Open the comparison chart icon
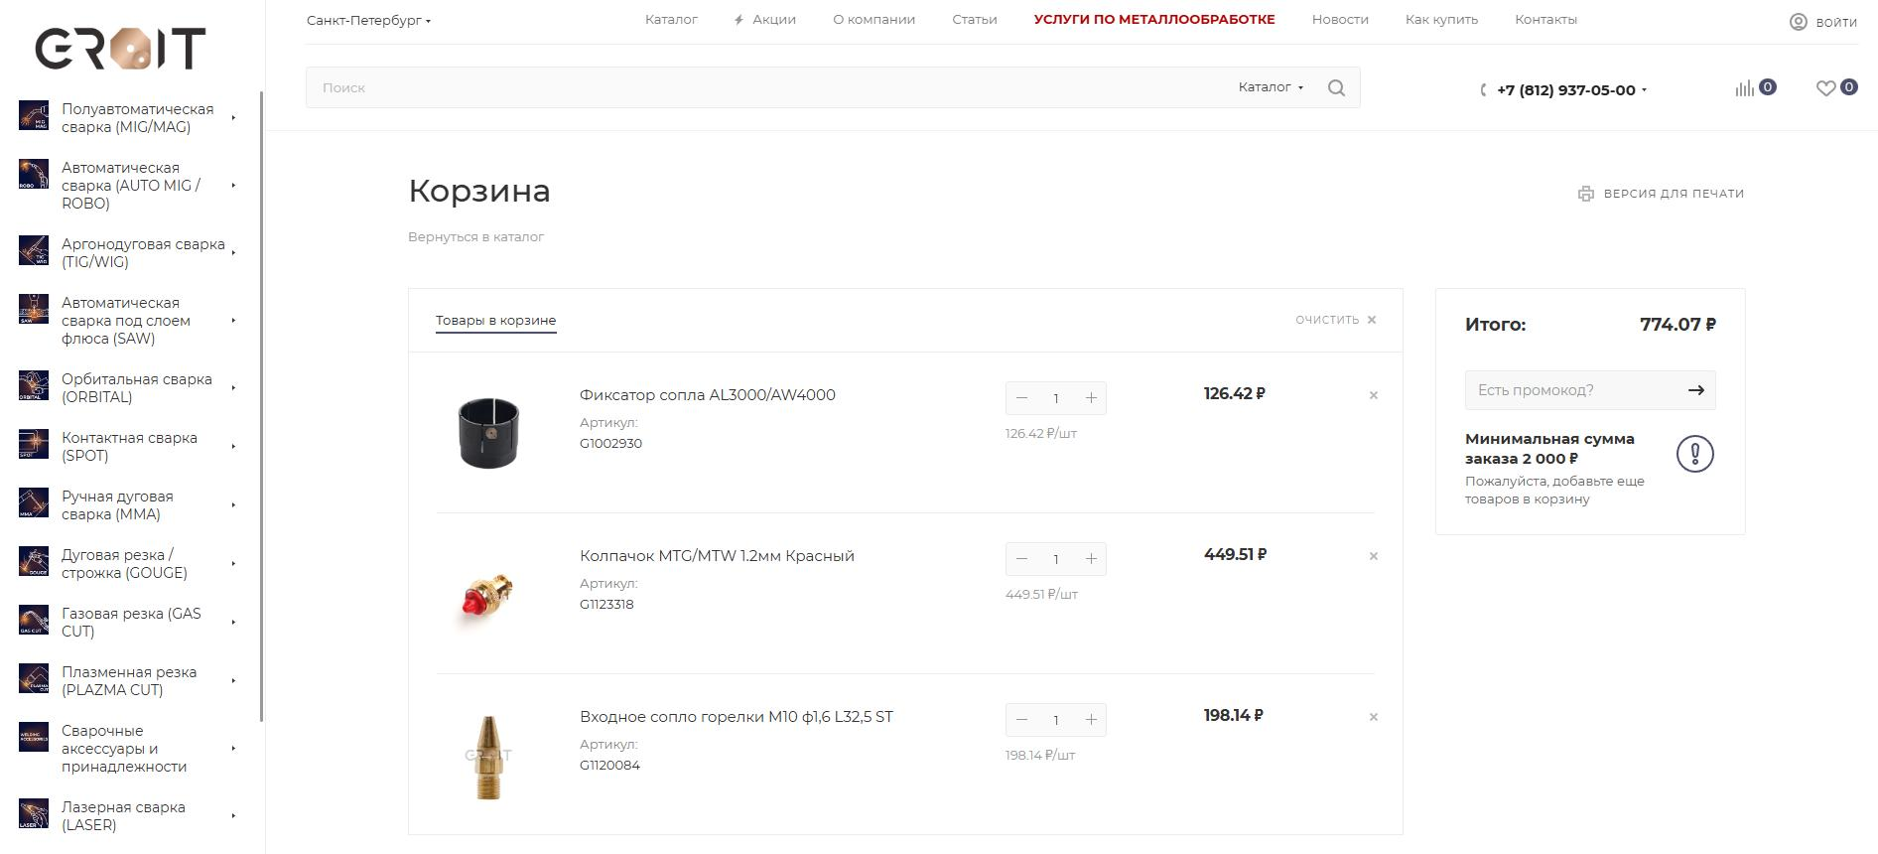This screenshot has width=1878, height=854. pyautogui.click(x=1744, y=88)
